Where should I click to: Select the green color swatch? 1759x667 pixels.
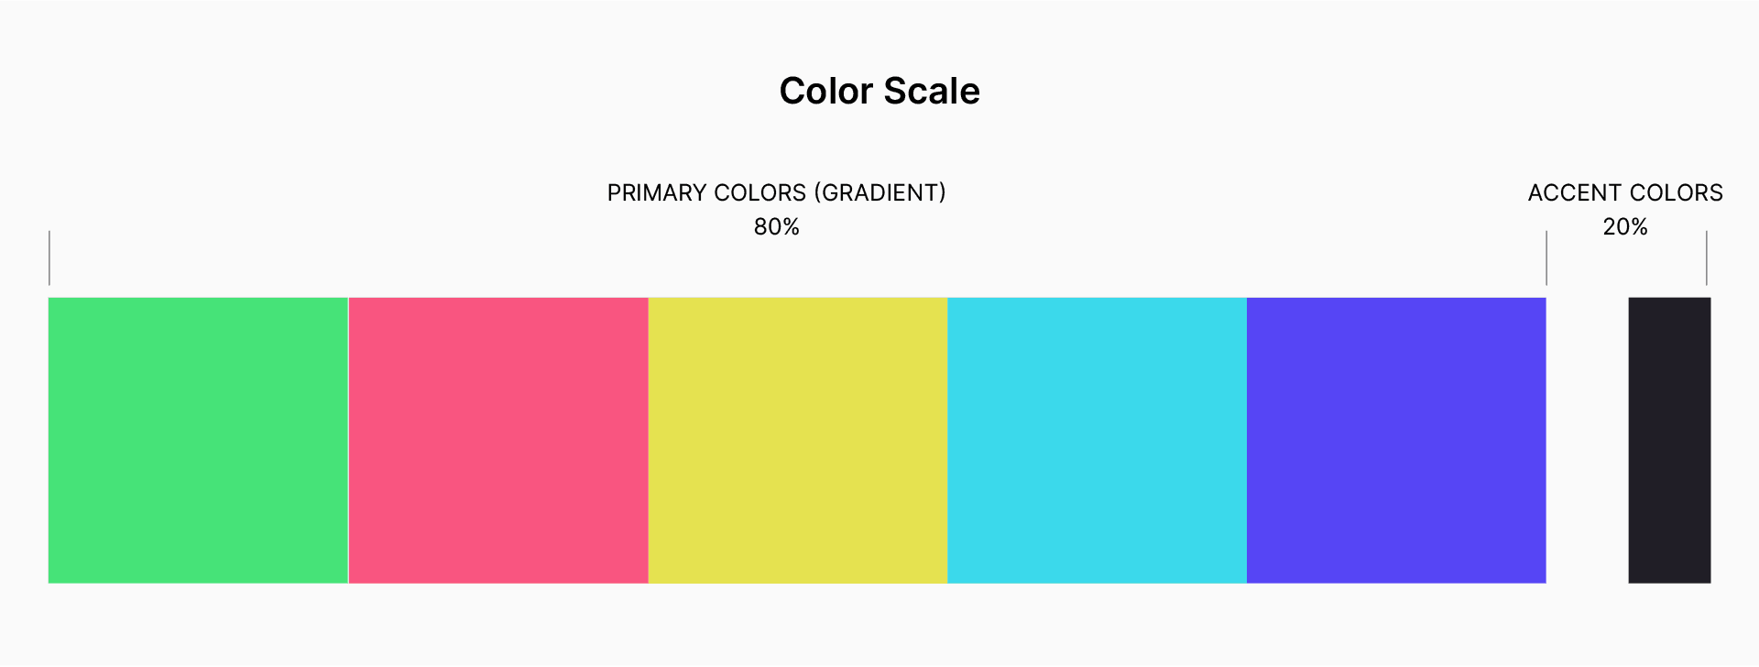[x=198, y=440]
